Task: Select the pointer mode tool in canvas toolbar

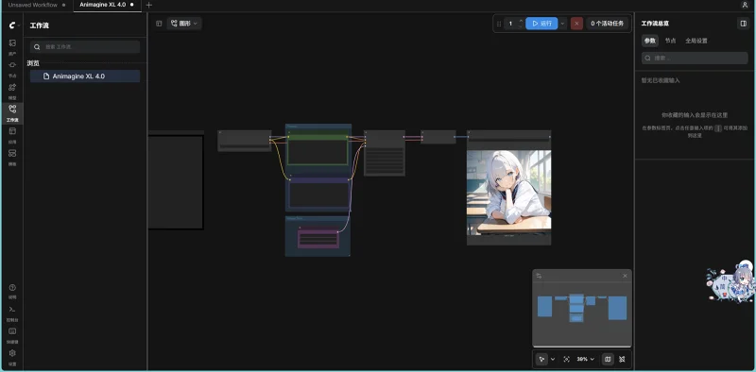Action: pos(541,359)
